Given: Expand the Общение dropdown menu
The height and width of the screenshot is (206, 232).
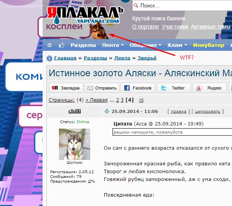Looking at the screenshot, I should coord(145,45).
